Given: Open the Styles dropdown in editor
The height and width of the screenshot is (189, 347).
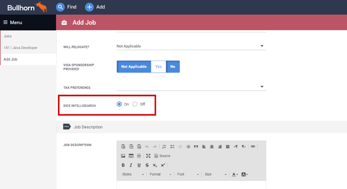Looking at the screenshot, I should coord(133,174).
